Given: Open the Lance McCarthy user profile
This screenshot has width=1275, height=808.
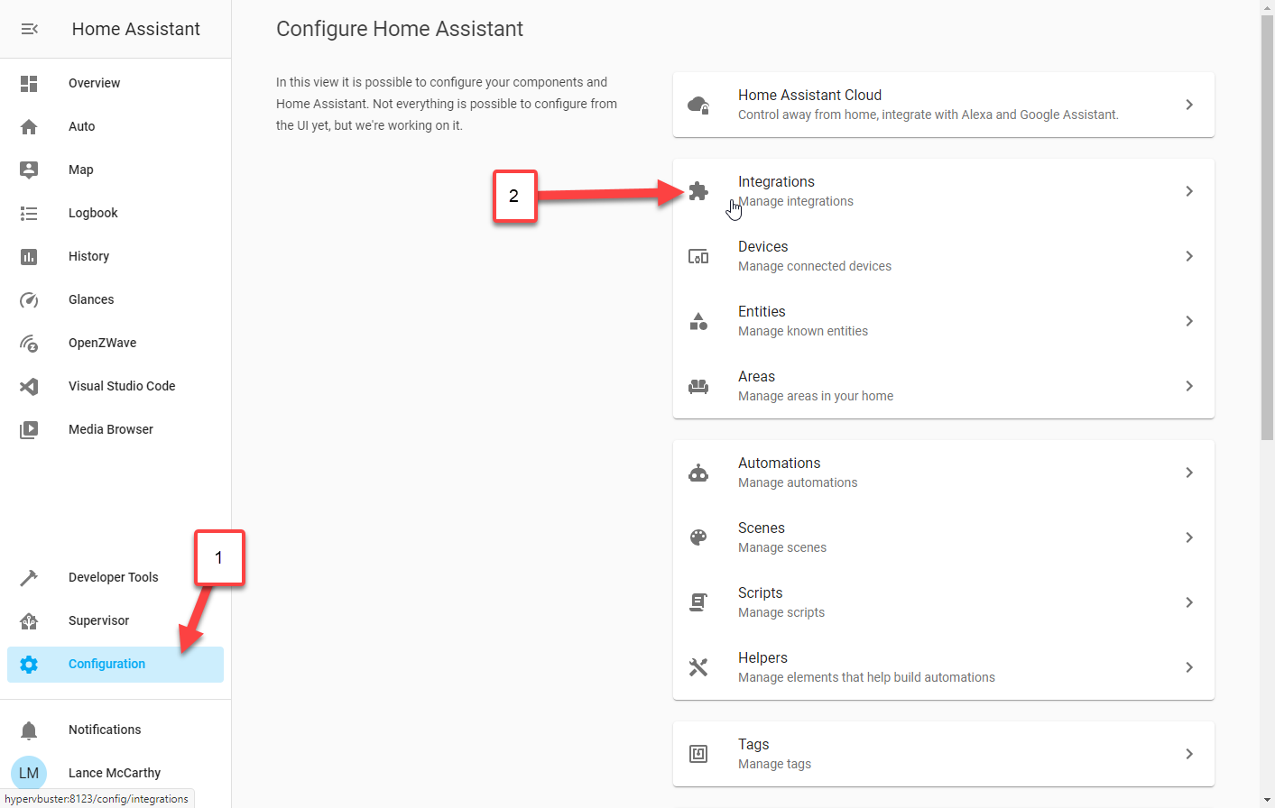Looking at the screenshot, I should point(114,773).
